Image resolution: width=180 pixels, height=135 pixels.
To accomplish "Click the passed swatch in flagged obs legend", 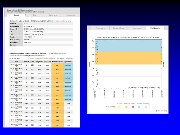I will (x=28, y=58).
